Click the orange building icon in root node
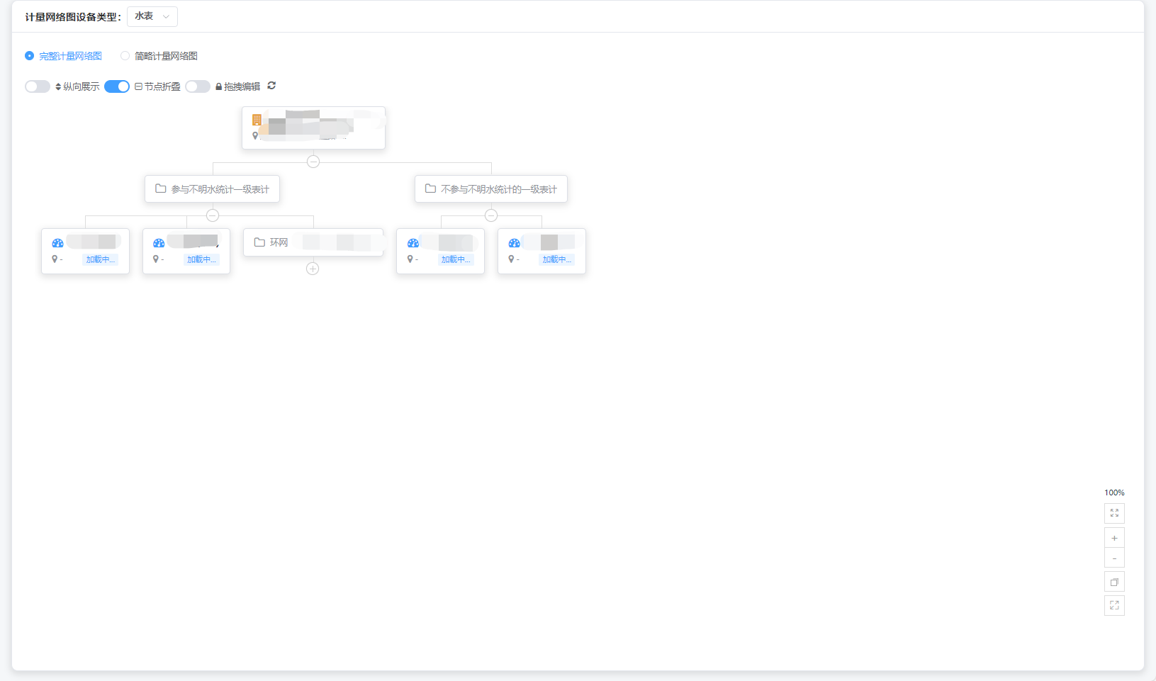1156x681 pixels. pyautogui.click(x=257, y=120)
